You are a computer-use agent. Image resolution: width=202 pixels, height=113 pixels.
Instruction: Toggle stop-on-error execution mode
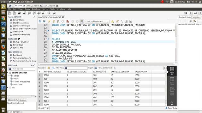click(x=68, y=21)
